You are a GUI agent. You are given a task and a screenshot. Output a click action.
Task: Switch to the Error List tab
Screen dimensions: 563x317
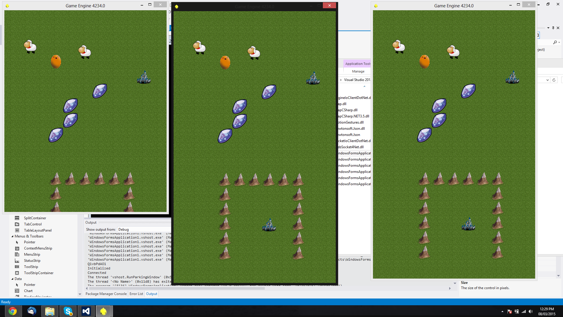136,294
